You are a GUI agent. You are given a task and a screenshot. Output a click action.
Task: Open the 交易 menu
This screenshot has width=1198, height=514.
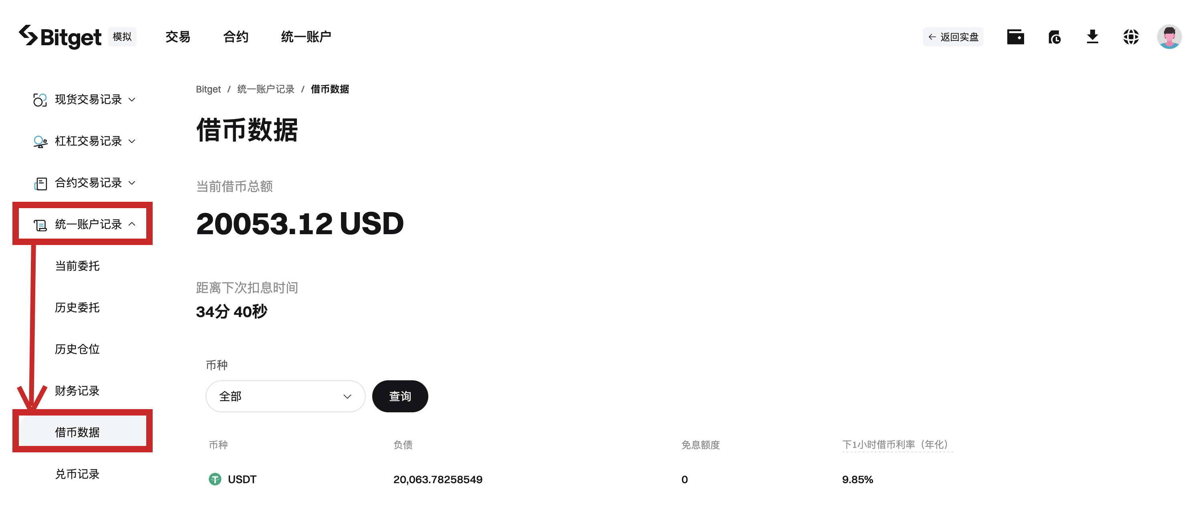177,37
